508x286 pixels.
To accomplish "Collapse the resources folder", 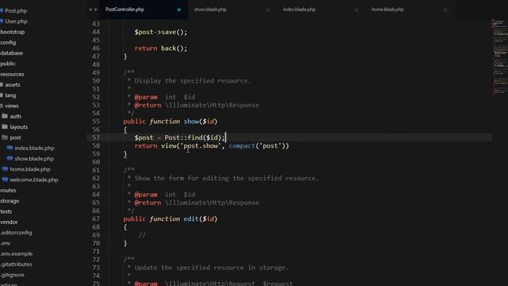I will click(12, 74).
